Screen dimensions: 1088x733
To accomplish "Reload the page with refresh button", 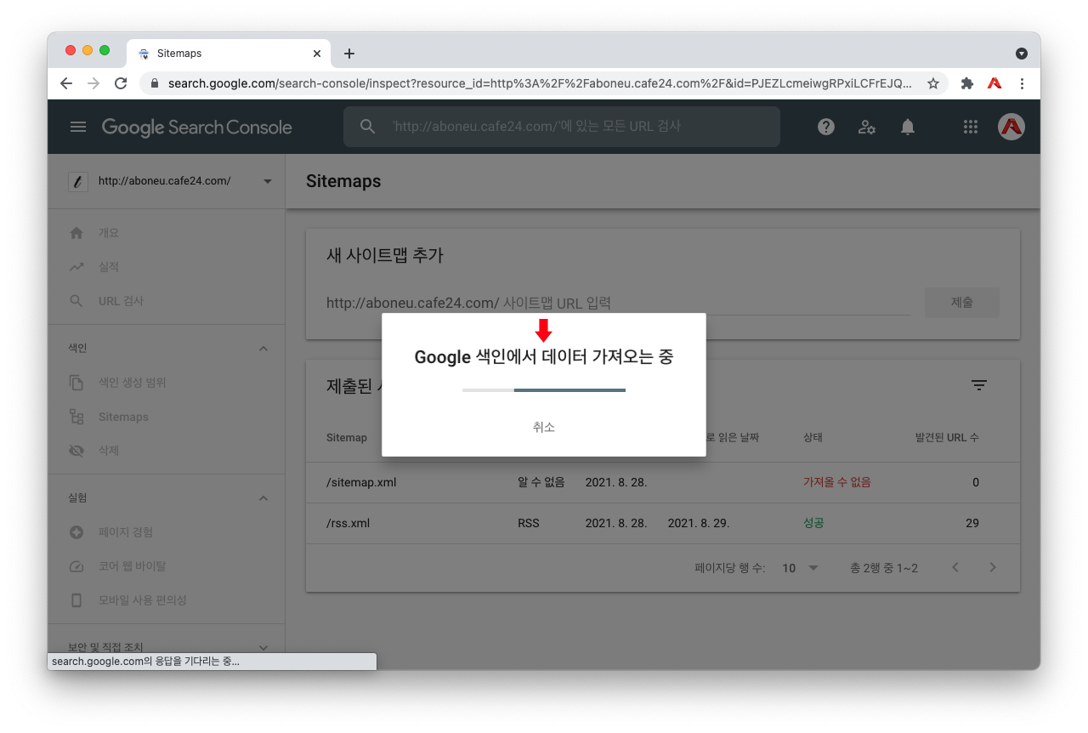I will pyautogui.click(x=121, y=83).
